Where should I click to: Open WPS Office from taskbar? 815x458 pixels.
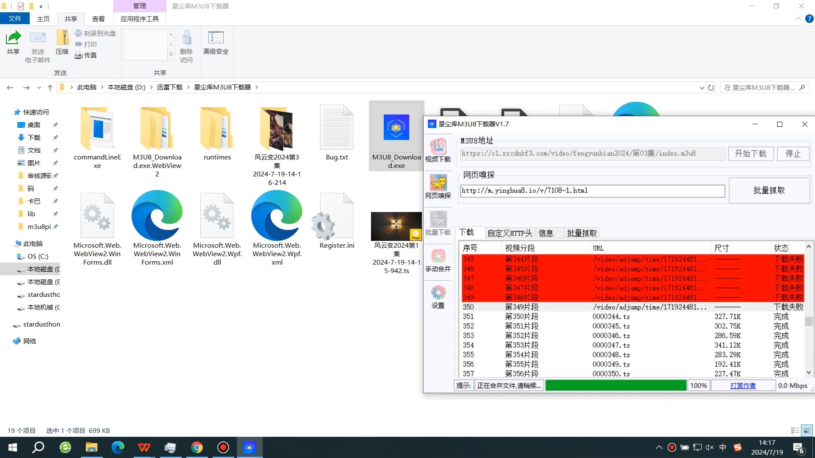(x=144, y=447)
